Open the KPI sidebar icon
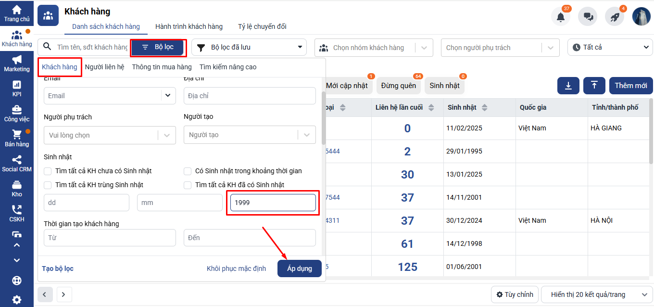The image size is (654, 307). pos(17,89)
